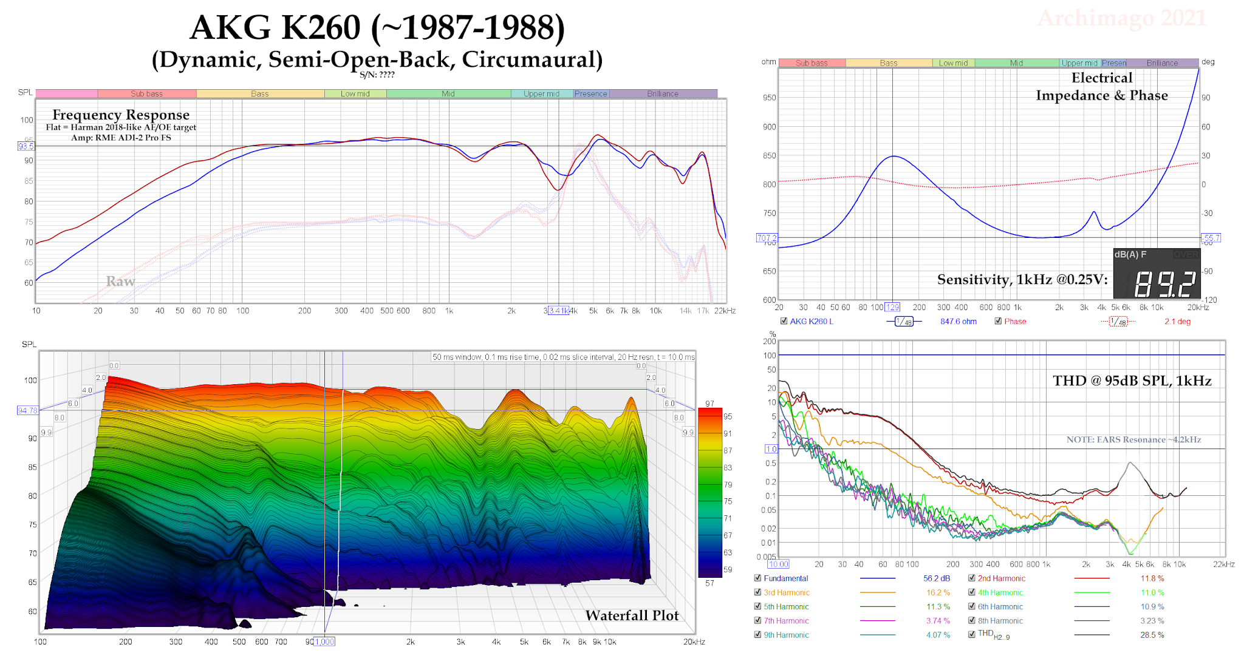This screenshot has width=1244, height=667.
Task: Click the 9th Harmonic teal line swatch
Action: tap(878, 635)
